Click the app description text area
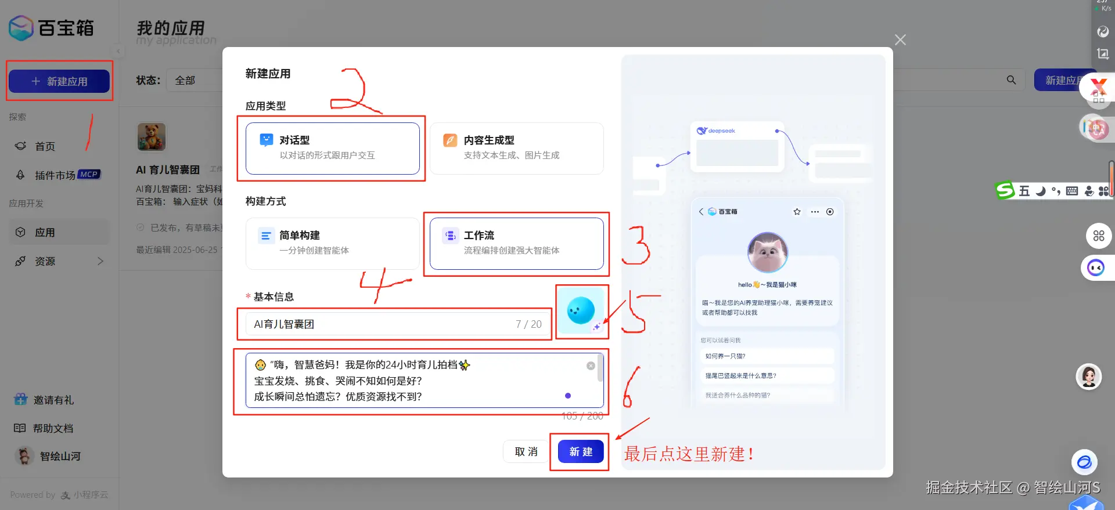1115x510 pixels. (424, 381)
